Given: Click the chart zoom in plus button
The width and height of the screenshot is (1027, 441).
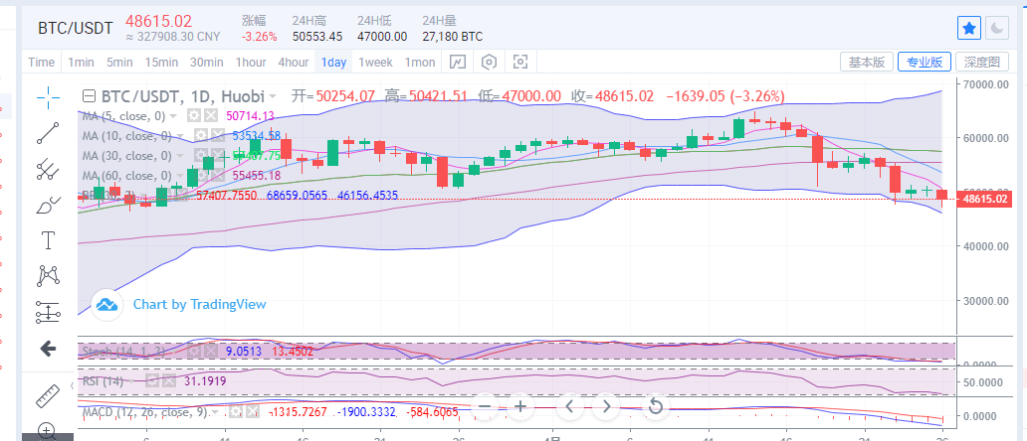Looking at the screenshot, I should [519, 405].
